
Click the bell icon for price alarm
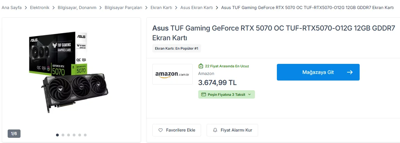[215, 130]
